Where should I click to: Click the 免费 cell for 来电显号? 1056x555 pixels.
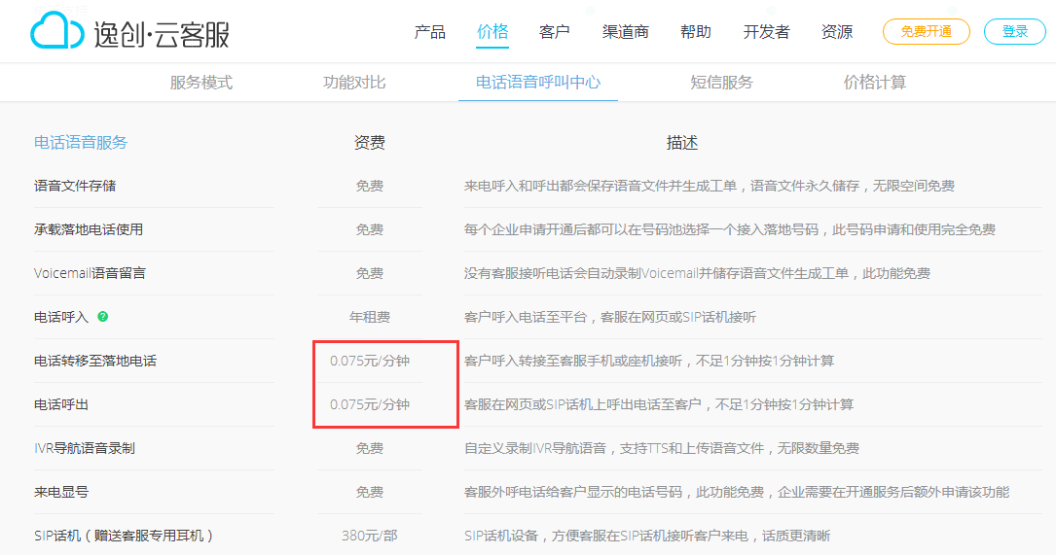coord(370,492)
